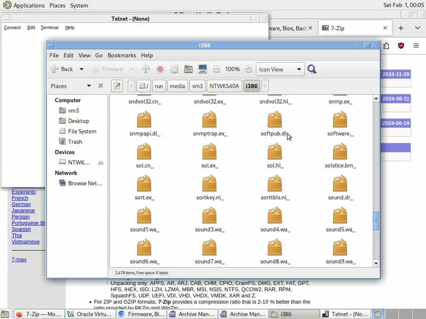
Task: Open the Back history dropdown arrow
Action: click(81, 69)
